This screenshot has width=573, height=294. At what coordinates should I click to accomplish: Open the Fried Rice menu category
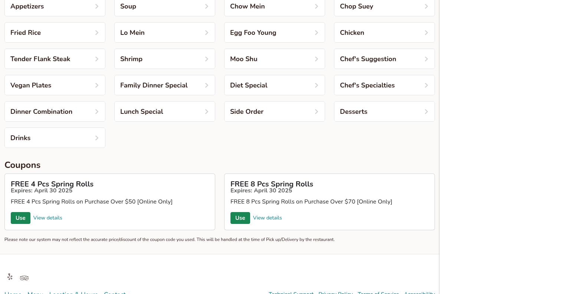click(55, 33)
